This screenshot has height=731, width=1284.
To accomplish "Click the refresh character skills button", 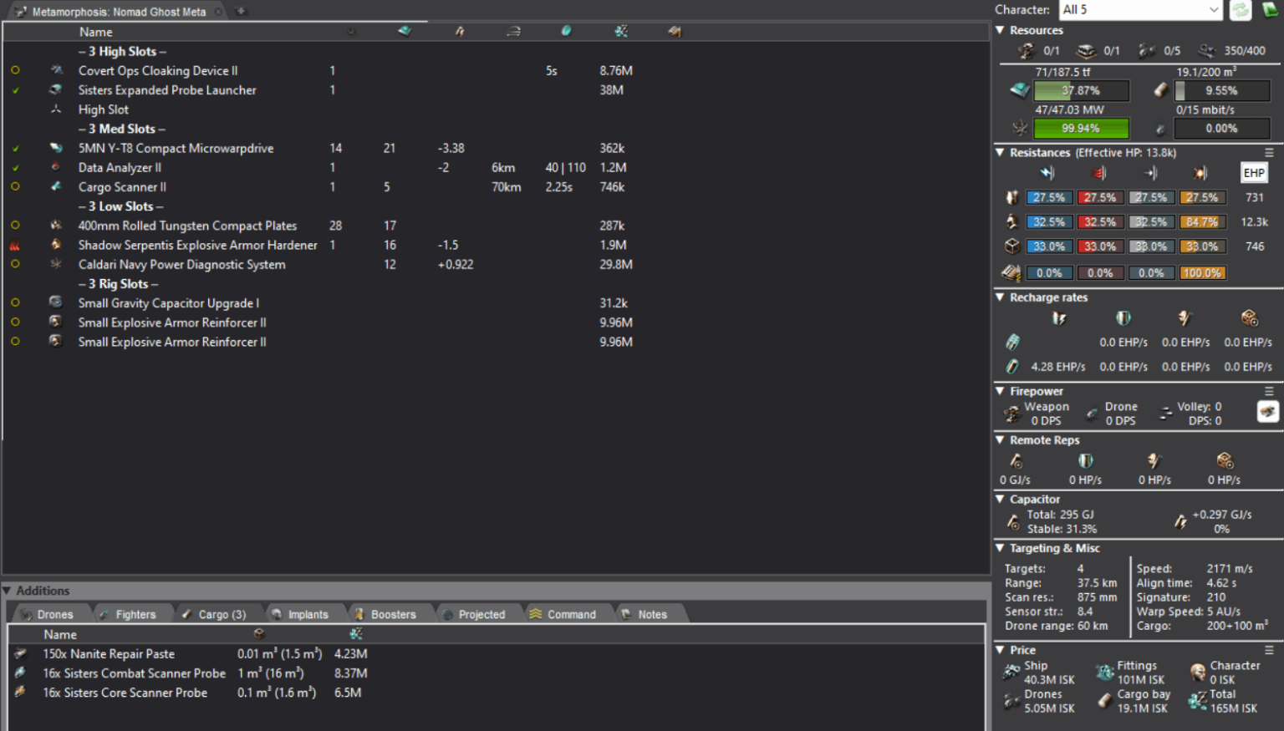I will (1241, 10).
